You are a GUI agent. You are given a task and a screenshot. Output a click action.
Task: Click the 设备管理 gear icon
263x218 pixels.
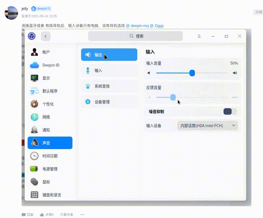point(88,102)
